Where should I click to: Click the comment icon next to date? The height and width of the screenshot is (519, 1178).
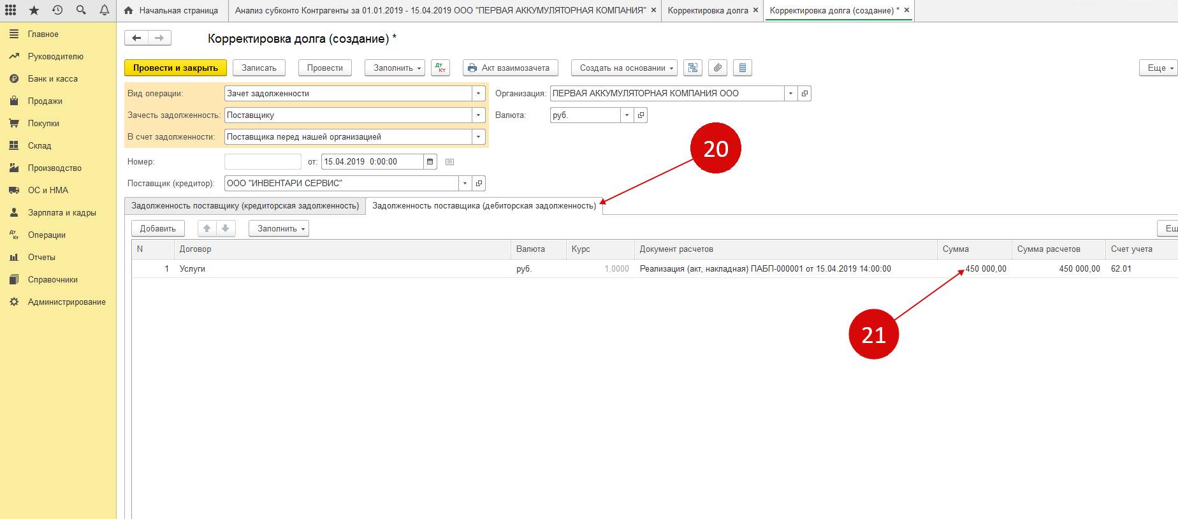pyautogui.click(x=449, y=162)
